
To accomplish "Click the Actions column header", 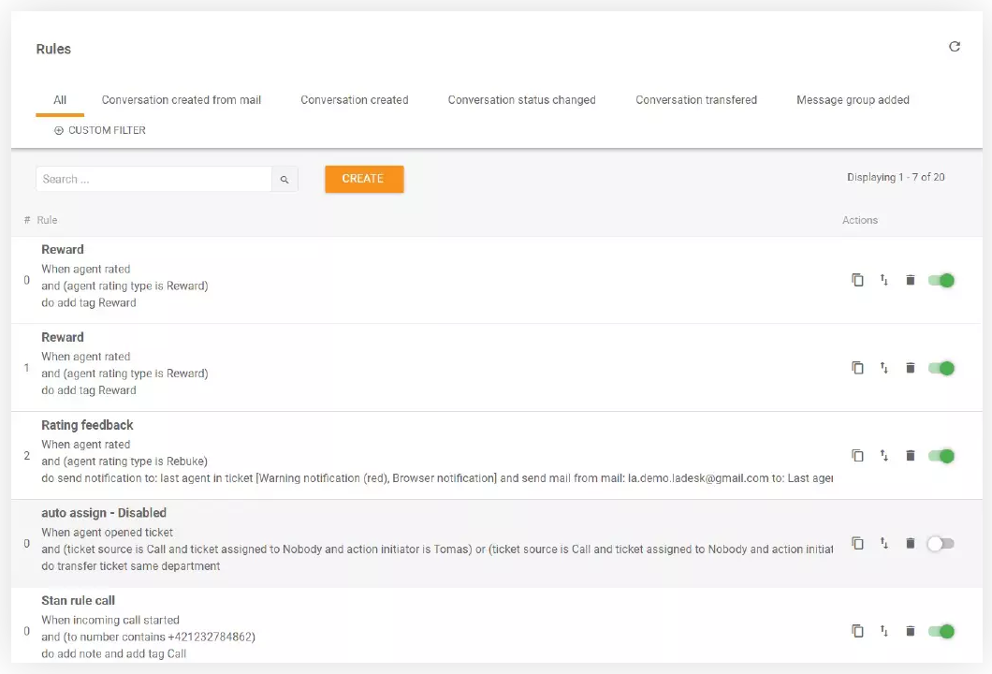I will coord(860,220).
